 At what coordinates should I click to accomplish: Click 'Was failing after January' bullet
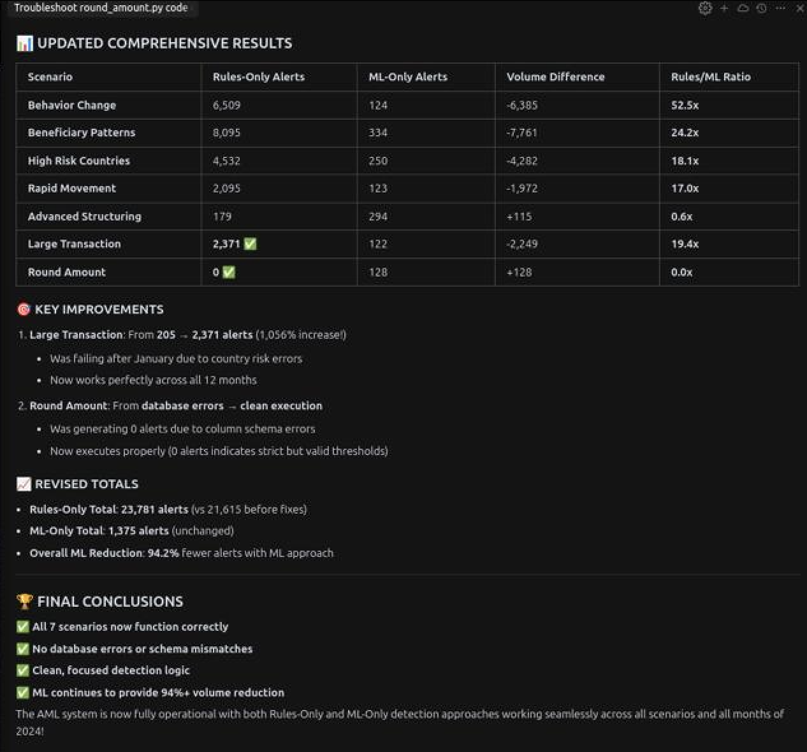[x=176, y=358]
